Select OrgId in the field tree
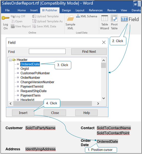142x154 pixels. coord(25,69)
